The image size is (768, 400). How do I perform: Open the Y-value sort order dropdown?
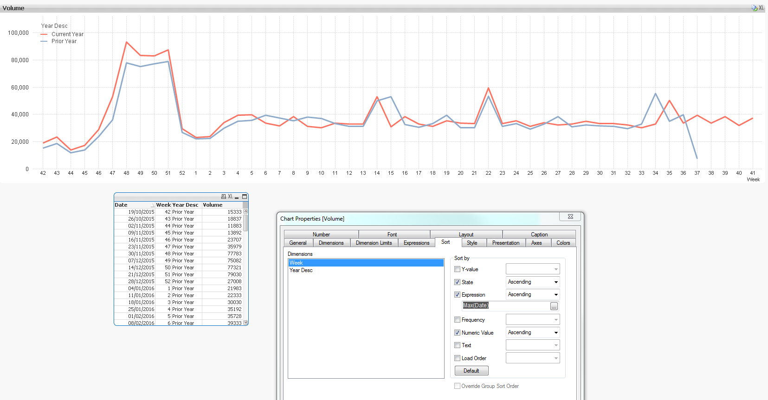click(533, 269)
